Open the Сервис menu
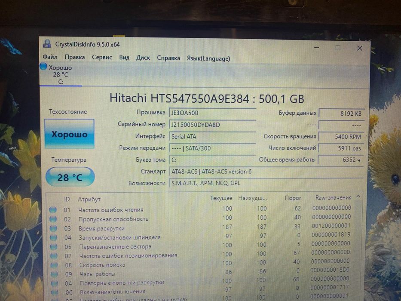This screenshot has height=301, width=401. (102, 57)
